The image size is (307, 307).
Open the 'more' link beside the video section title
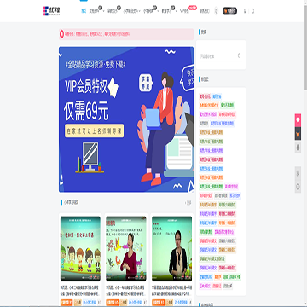[x=188, y=203]
